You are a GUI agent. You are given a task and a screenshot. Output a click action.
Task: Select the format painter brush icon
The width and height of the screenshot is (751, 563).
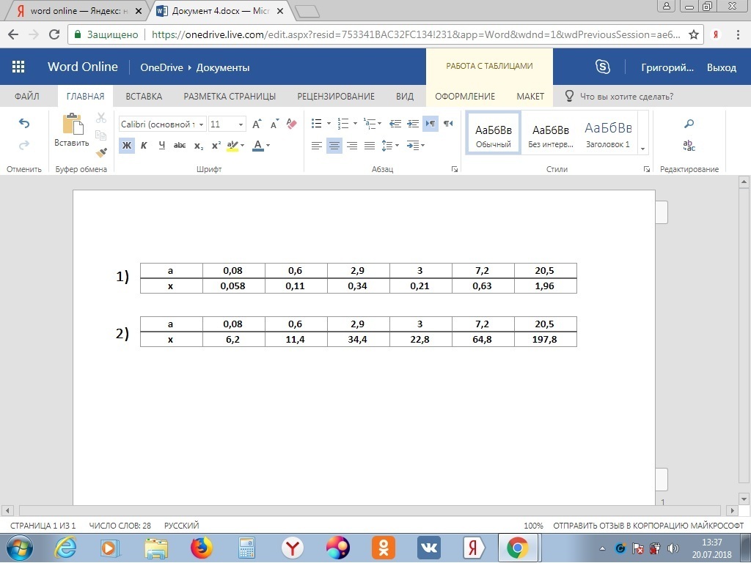pyautogui.click(x=101, y=152)
